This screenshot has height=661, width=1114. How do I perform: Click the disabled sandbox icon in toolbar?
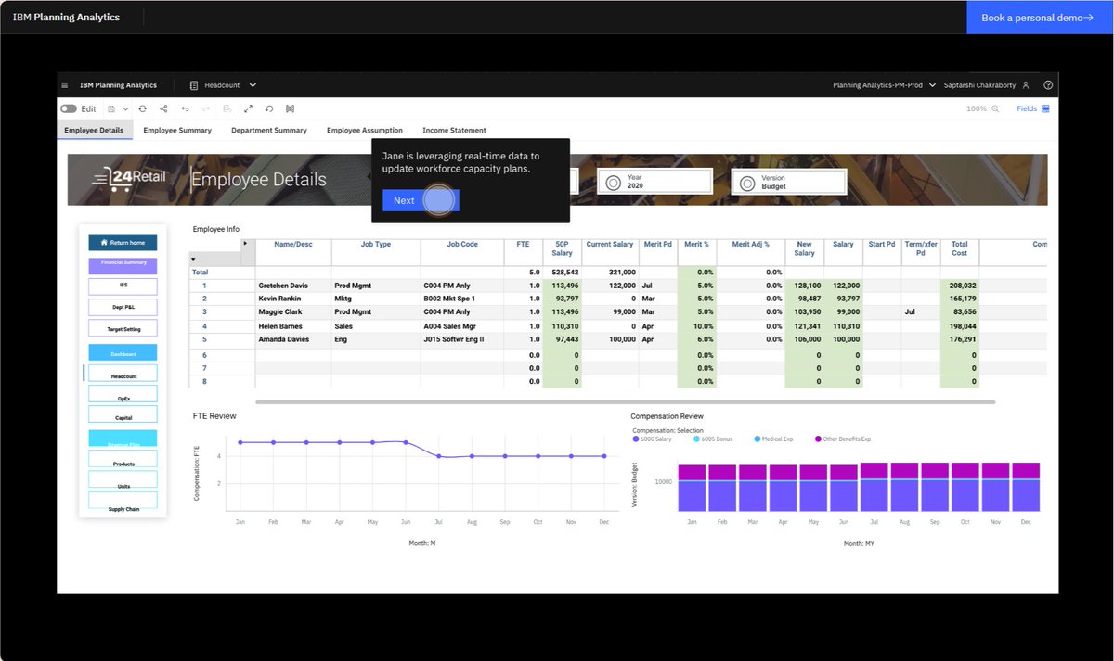point(227,108)
